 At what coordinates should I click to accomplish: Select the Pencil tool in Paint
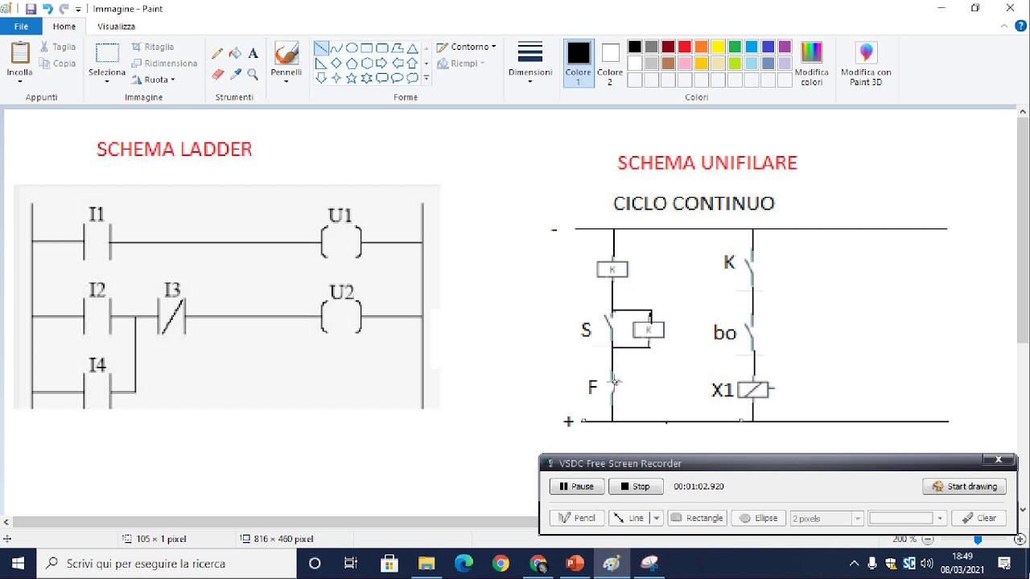(x=217, y=54)
